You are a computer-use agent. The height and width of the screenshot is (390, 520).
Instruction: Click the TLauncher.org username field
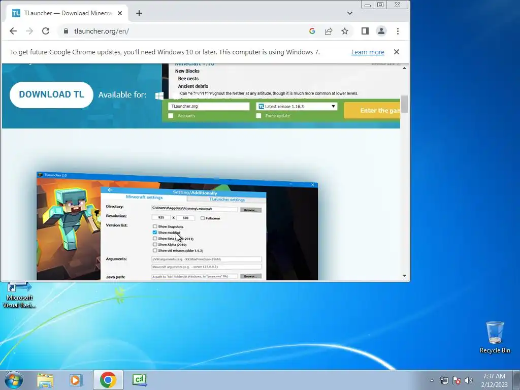(x=209, y=106)
